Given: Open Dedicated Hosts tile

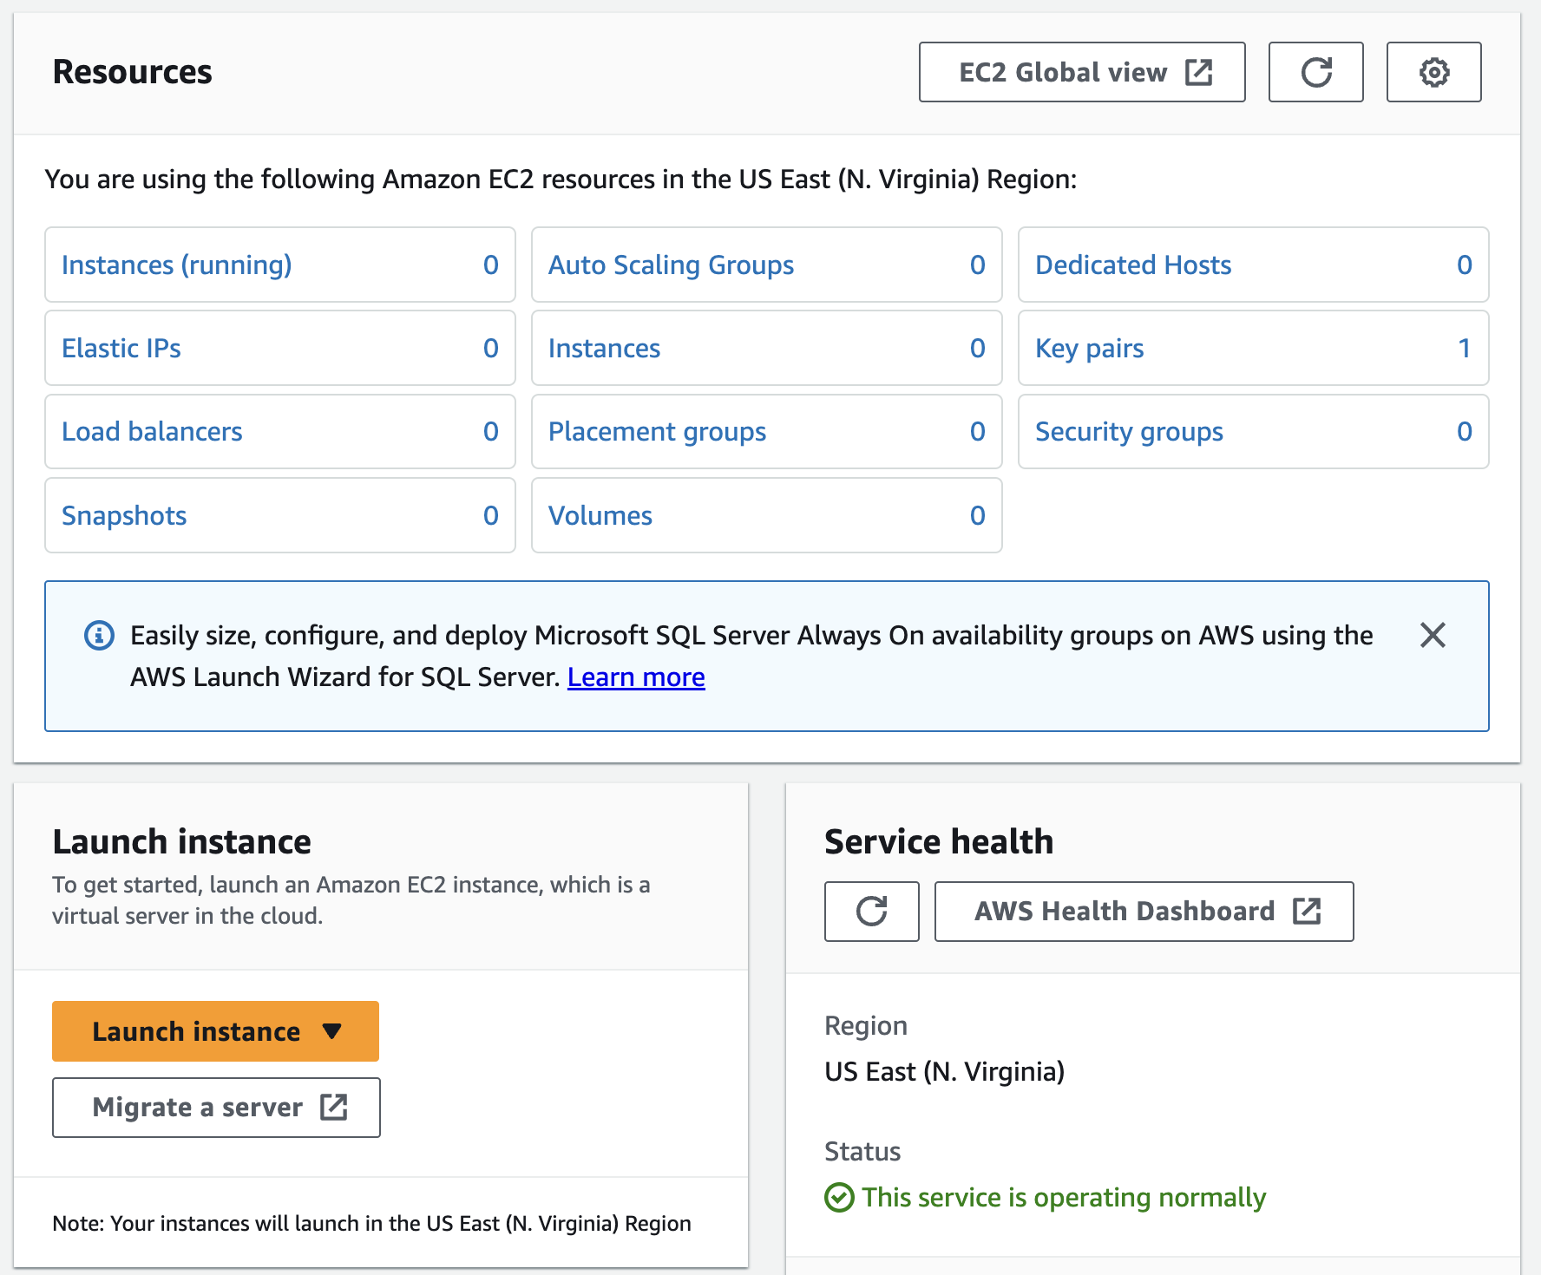Looking at the screenshot, I should point(1133,265).
